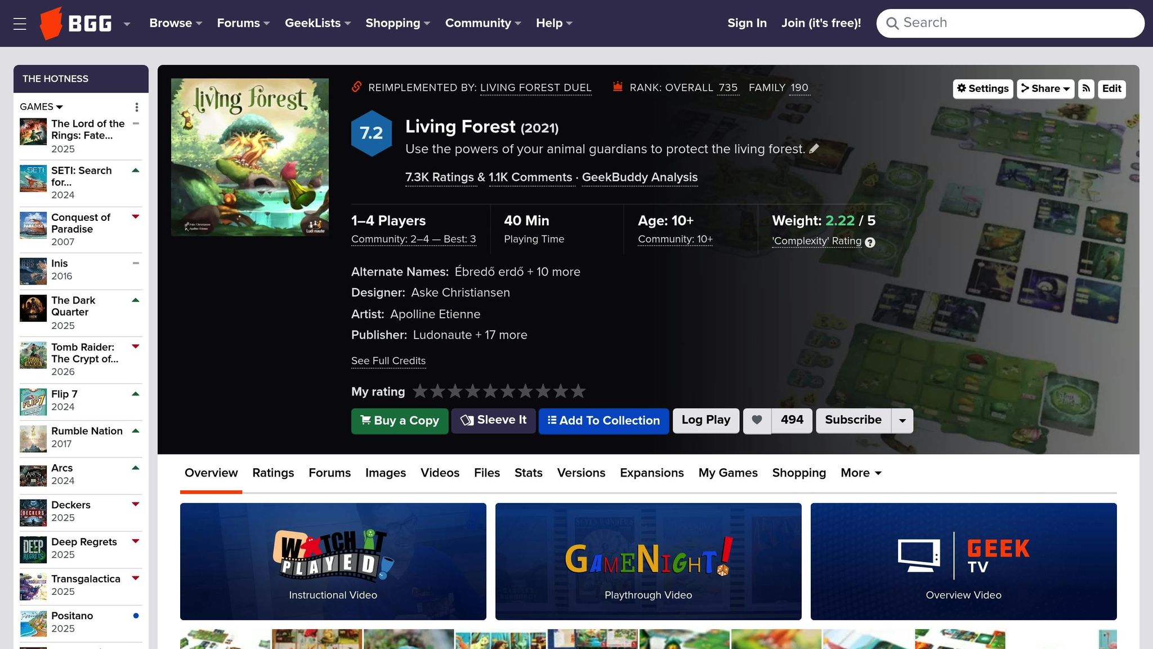Image resolution: width=1153 pixels, height=649 pixels.
Task: Click the 494 fans count
Action: tap(792, 420)
